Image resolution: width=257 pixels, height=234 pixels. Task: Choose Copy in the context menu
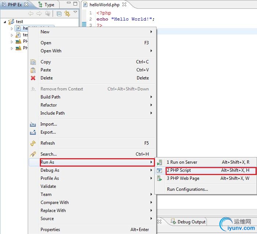97,62
